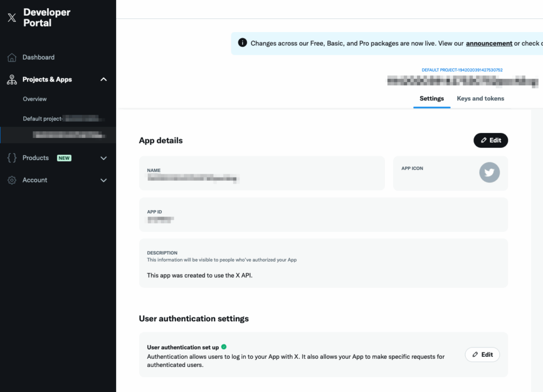The width and height of the screenshot is (543, 392).
Task: Open the Keys and tokens tab
Action: 480,99
